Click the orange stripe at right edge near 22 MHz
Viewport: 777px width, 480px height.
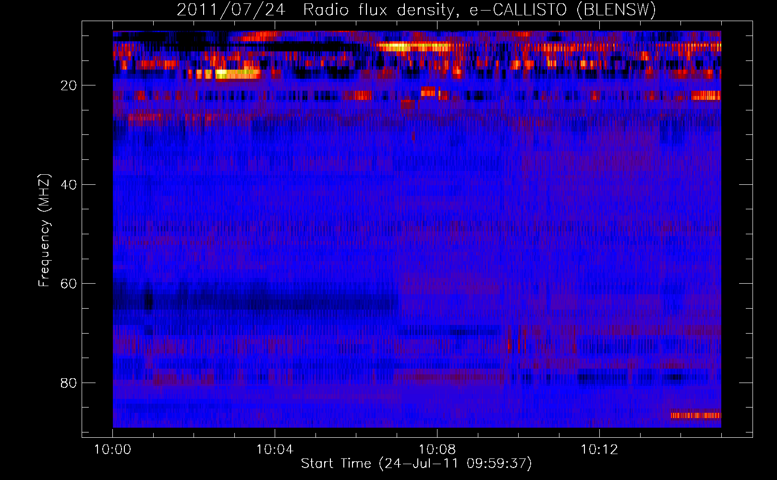click(706, 96)
